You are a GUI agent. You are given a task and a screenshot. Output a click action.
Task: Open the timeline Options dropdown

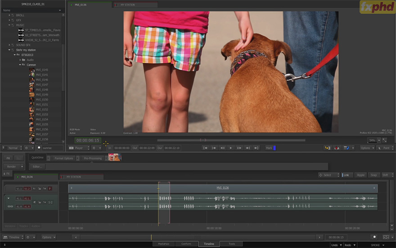point(49,237)
